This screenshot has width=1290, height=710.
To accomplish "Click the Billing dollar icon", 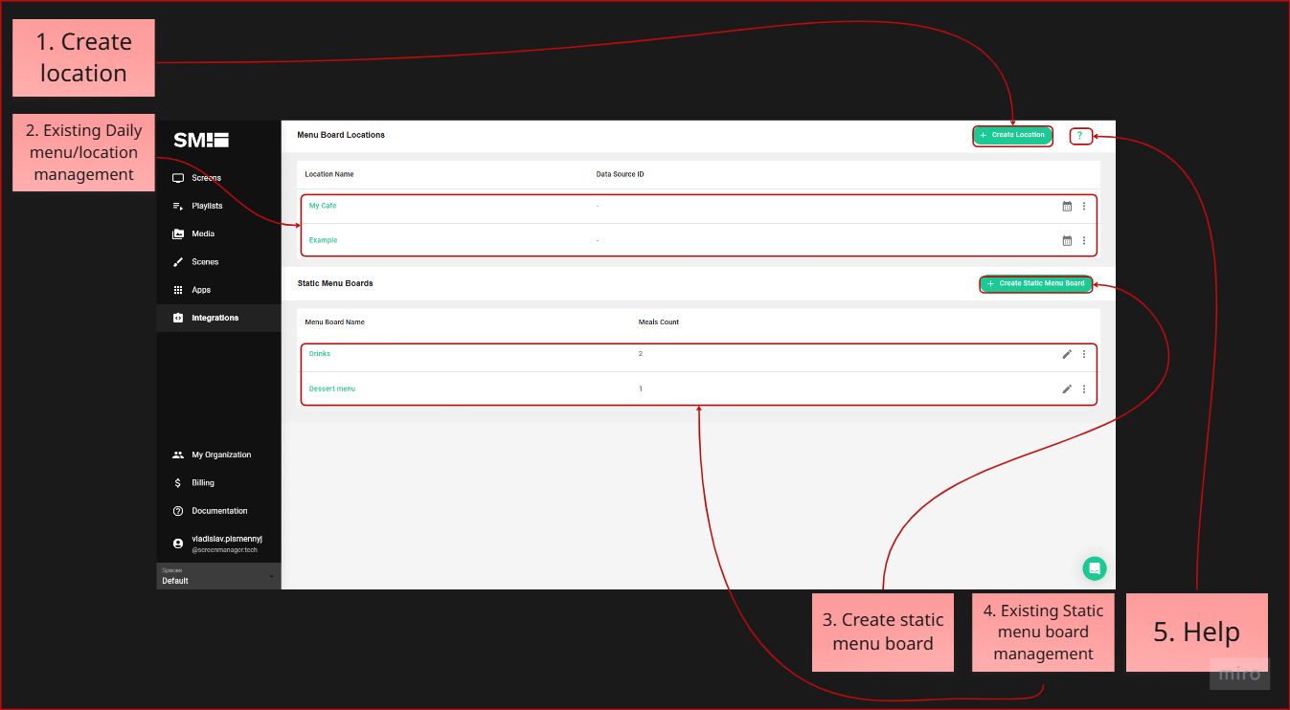I will pos(177,483).
